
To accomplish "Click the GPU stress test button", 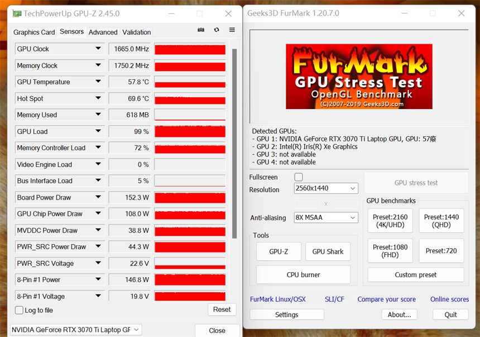I will (416, 183).
